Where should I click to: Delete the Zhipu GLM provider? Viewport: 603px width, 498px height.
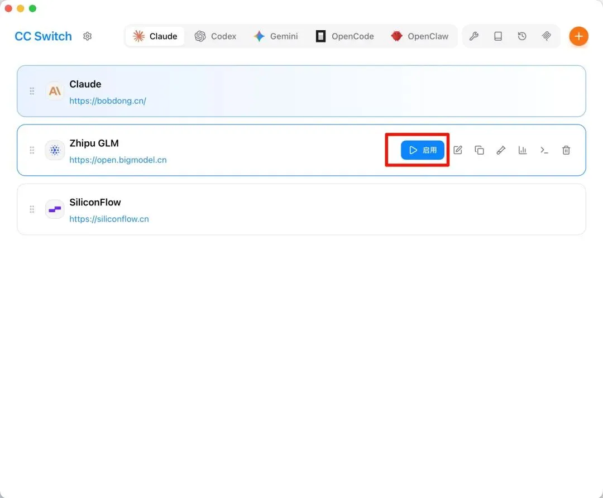click(x=566, y=150)
